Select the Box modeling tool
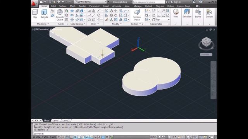Screen dimensions: 248x139 35,14
